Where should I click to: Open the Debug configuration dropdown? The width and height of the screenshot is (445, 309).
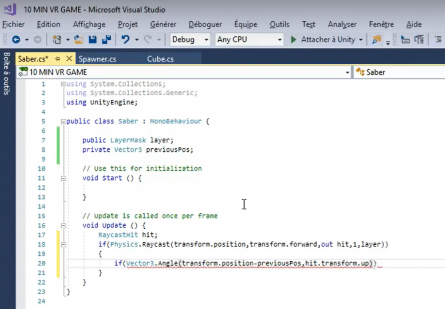[206, 40]
